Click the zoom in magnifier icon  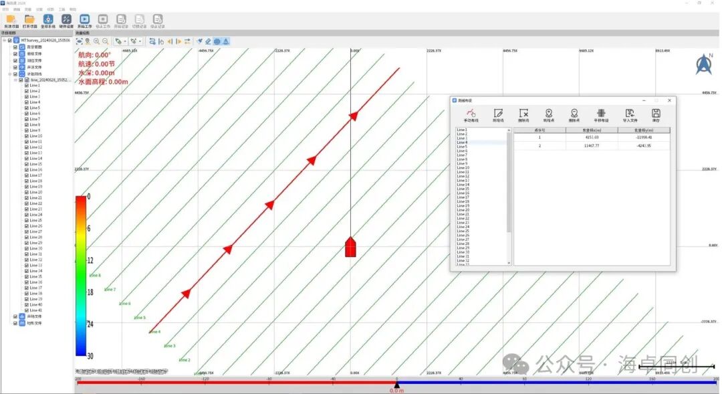[x=96, y=41]
